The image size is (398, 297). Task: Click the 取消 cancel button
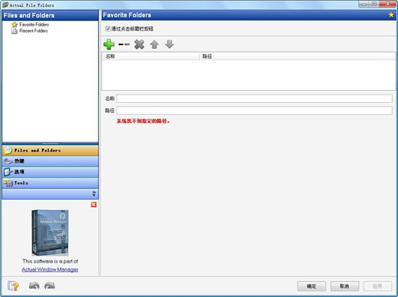[345, 286]
